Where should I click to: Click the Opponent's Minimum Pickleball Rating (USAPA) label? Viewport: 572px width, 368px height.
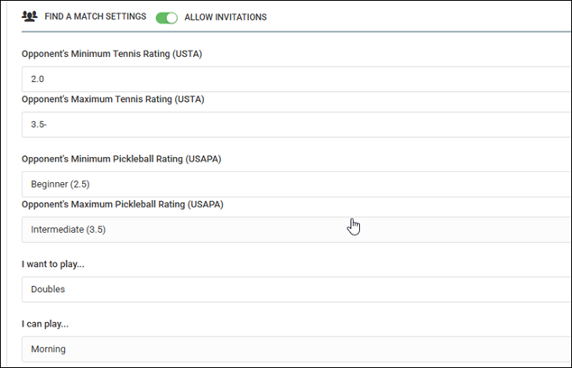coord(122,159)
